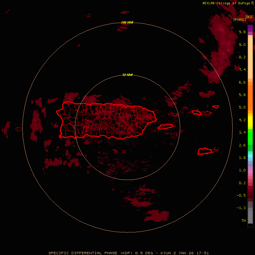Click the [PHAS] legend label
Viewport: 255px width, 255px height.
click(239, 20)
